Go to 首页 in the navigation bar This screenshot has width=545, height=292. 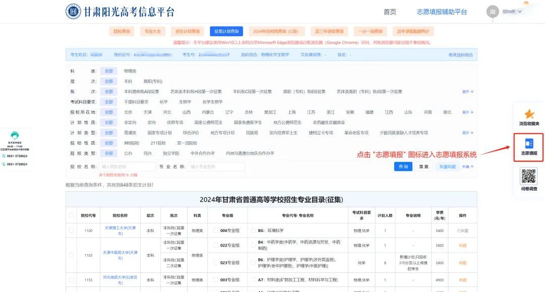[389, 11]
